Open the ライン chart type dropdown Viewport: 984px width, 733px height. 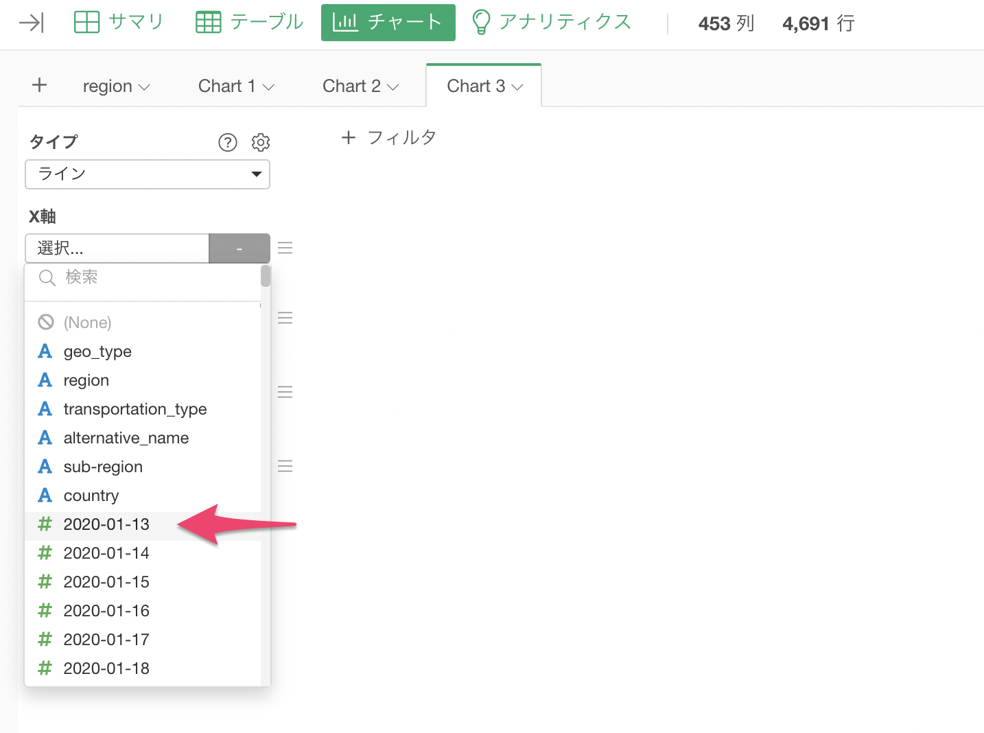click(x=148, y=174)
